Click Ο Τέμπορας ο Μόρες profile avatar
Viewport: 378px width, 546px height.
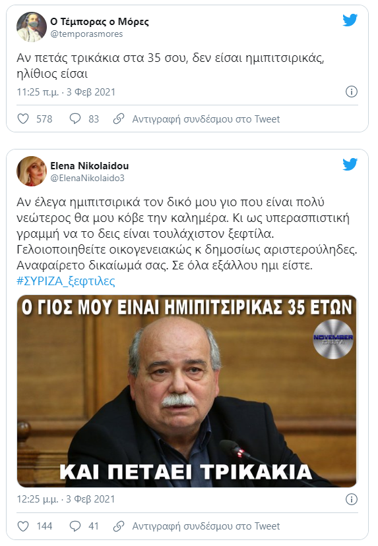[32, 27]
